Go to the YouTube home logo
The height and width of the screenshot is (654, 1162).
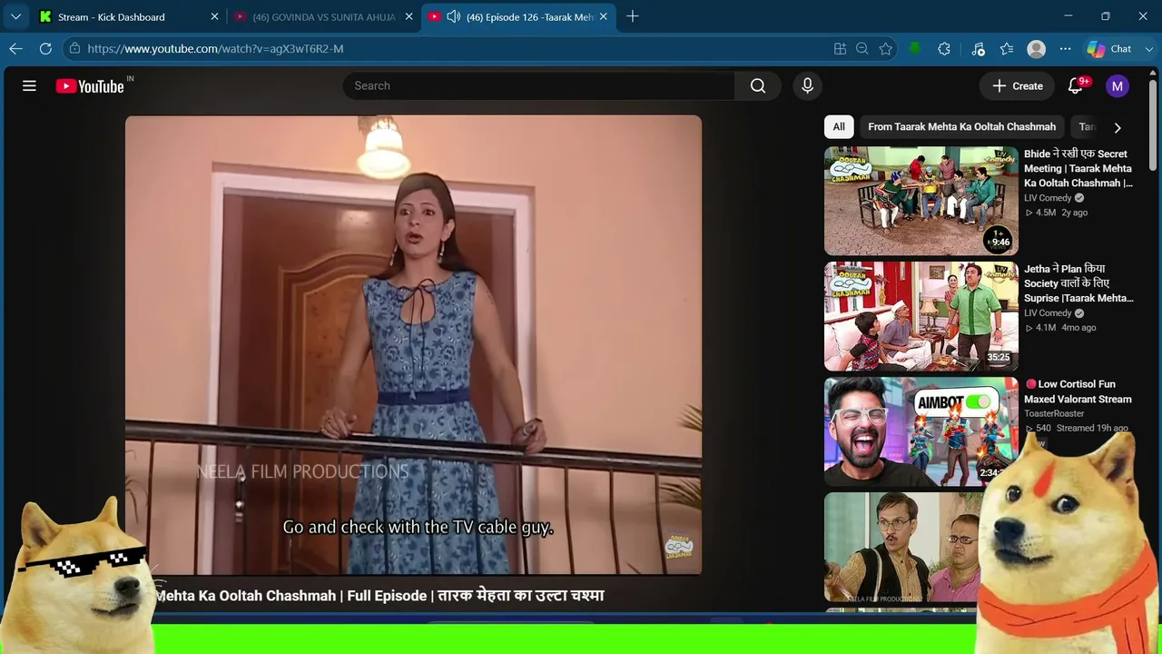click(x=90, y=86)
